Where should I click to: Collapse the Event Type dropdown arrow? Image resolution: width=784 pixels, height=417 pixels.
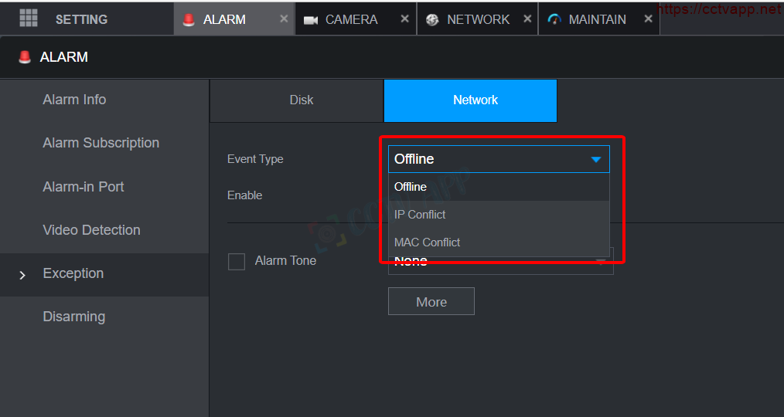[x=595, y=159]
